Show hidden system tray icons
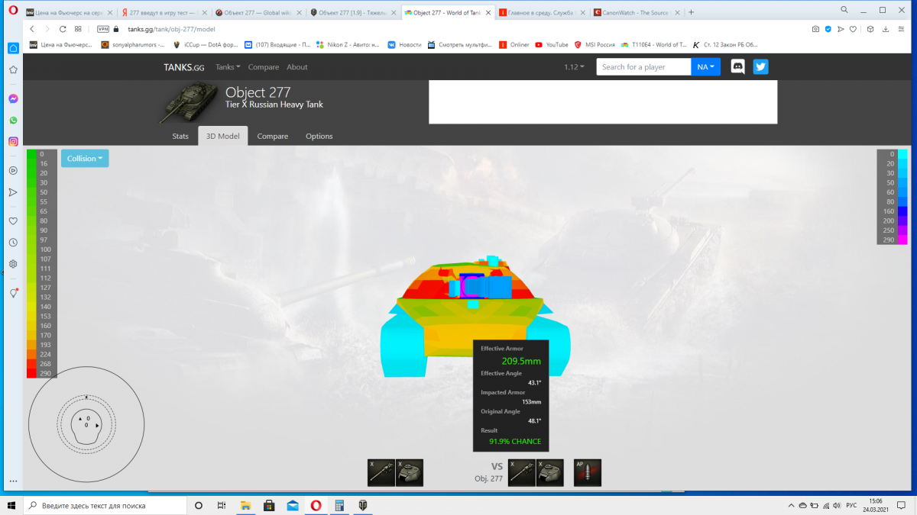917x515 pixels. click(791, 505)
